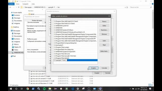This screenshot has height=91, width=162.
Task: Open Música folder in the navigation pane
Action: (x=16, y=44)
